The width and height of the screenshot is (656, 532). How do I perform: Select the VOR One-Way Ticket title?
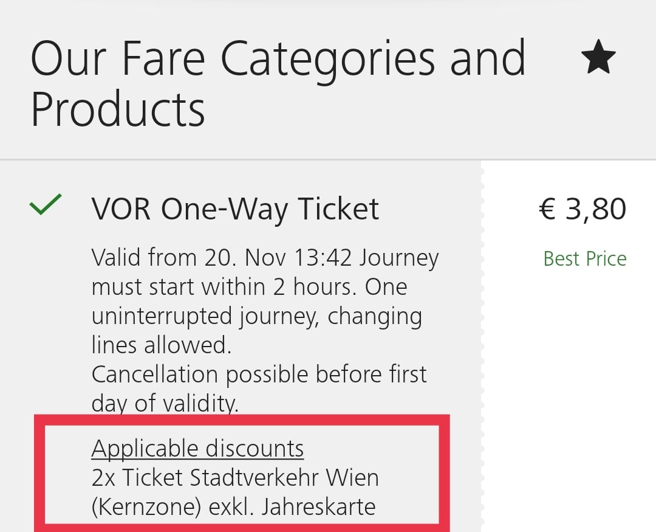pos(235,209)
